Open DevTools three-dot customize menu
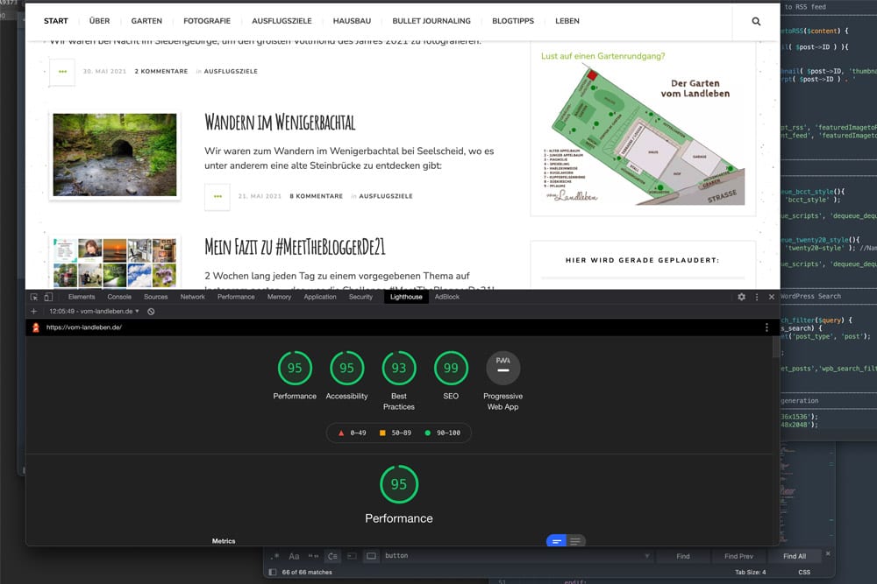The width and height of the screenshot is (877, 584). pyautogui.click(x=757, y=297)
